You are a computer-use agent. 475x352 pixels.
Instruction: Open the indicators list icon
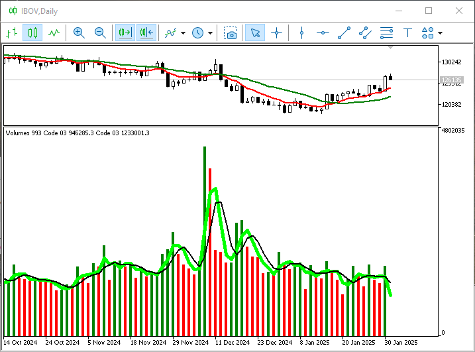[170, 32]
